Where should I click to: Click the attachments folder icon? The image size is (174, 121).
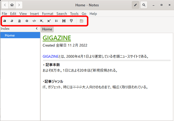coord(81,21)
